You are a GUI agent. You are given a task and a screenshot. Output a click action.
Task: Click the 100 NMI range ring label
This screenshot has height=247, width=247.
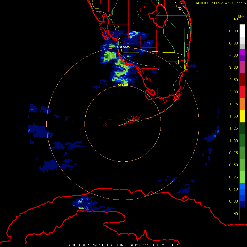tap(123, 47)
